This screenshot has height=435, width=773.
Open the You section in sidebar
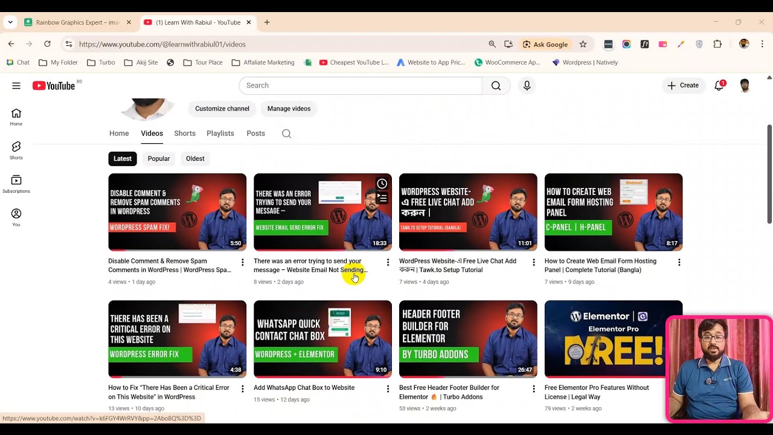pyautogui.click(x=16, y=217)
